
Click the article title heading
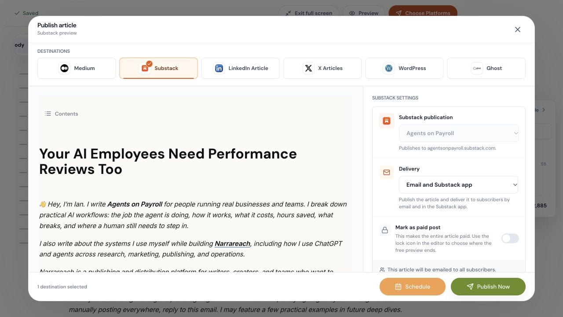[168, 161]
